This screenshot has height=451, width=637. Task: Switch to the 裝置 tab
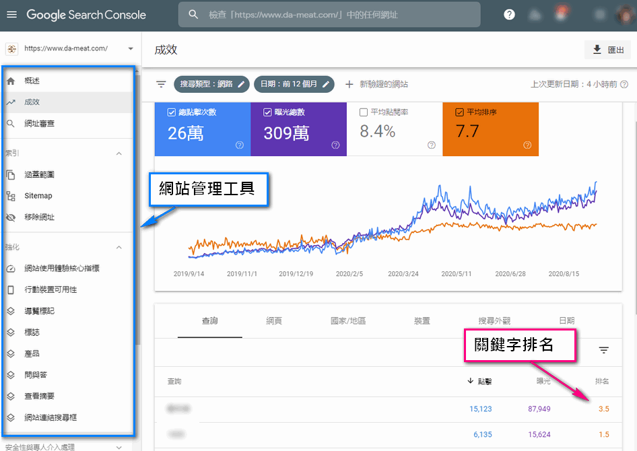click(422, 320)
